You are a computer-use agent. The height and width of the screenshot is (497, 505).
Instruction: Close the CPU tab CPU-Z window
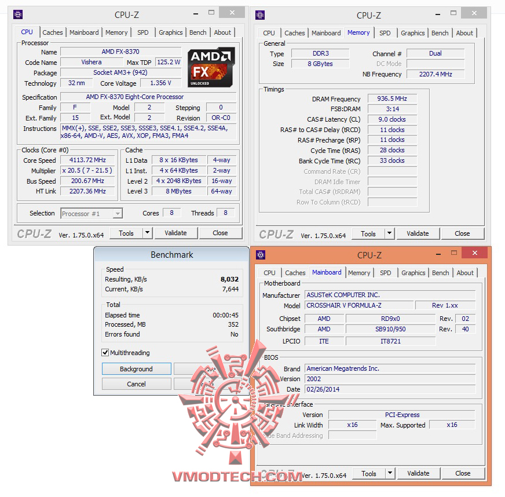coord(232,13)
